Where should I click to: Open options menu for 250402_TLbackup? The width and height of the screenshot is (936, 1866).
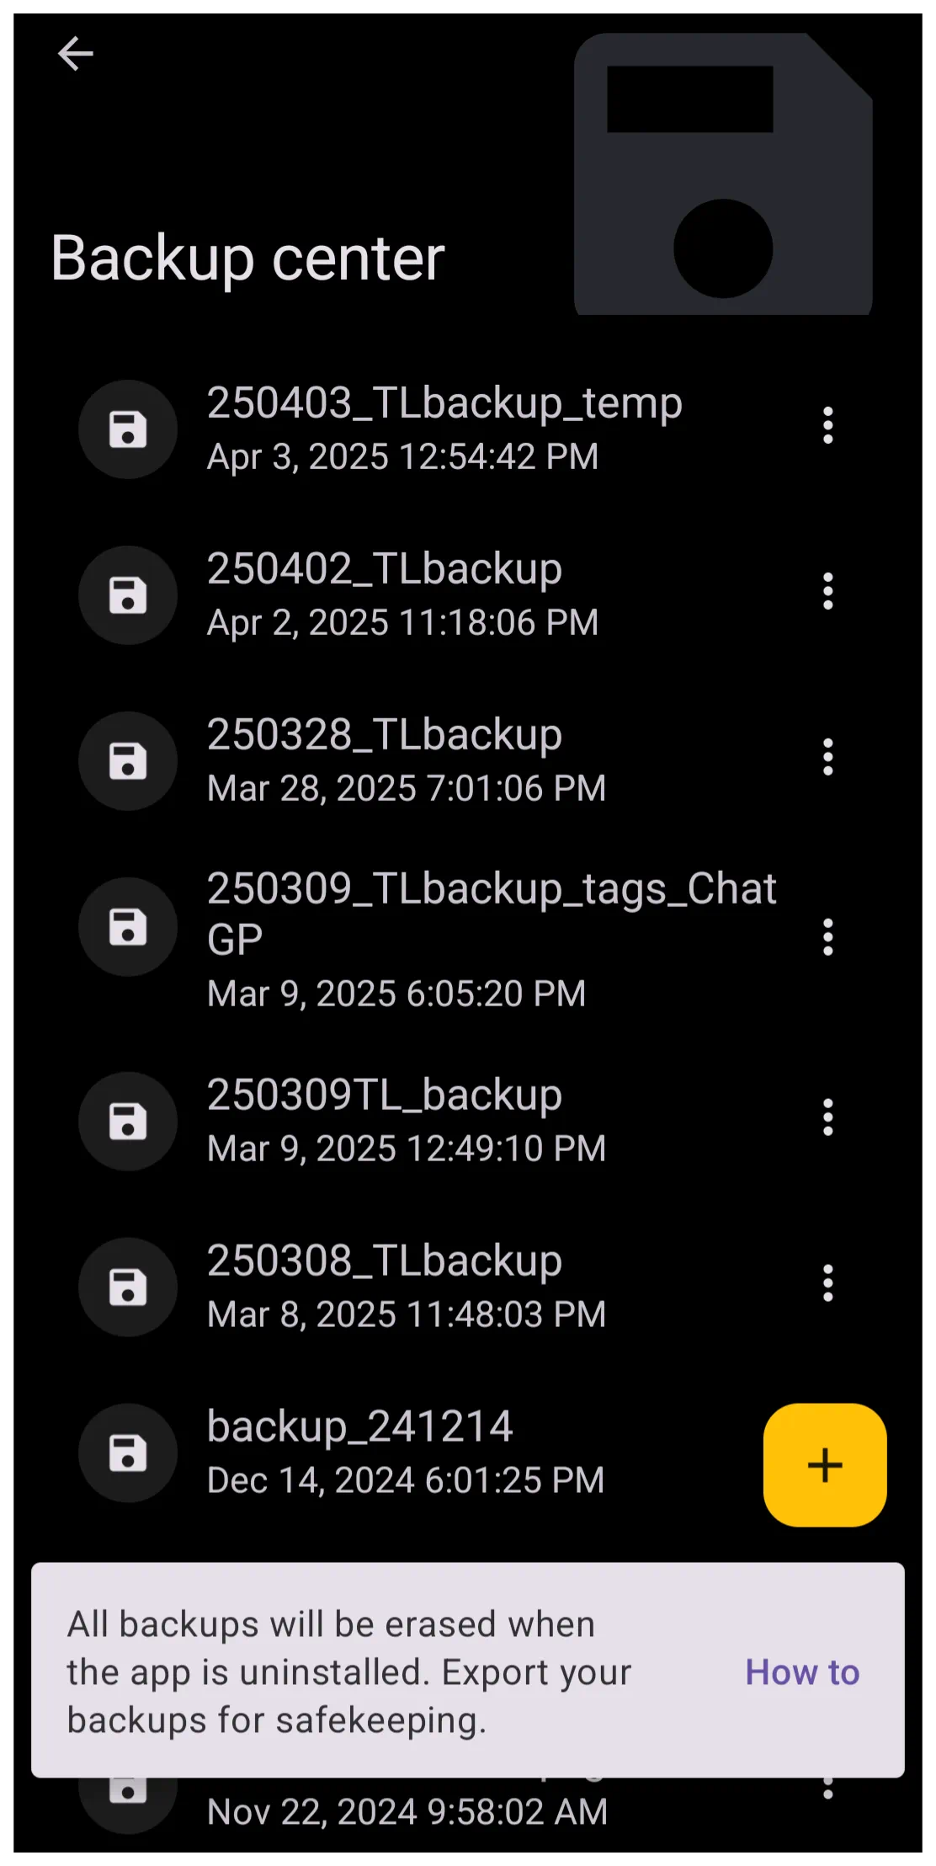pos(828,591)
